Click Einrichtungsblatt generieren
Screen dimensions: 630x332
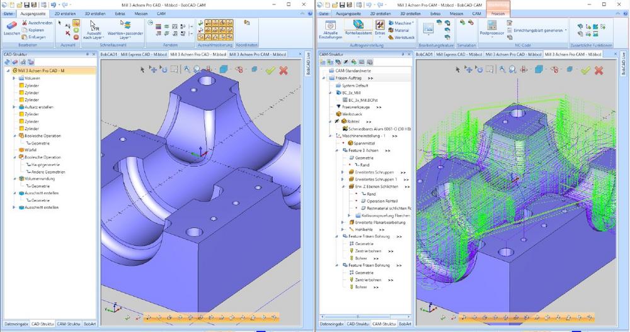[537, 30]
